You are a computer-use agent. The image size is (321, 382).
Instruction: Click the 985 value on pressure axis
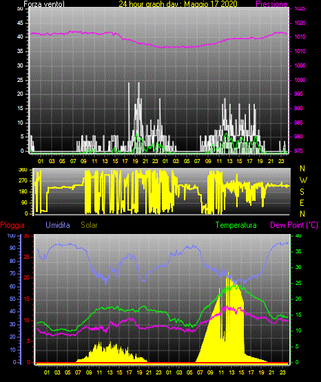click(298, 123)
